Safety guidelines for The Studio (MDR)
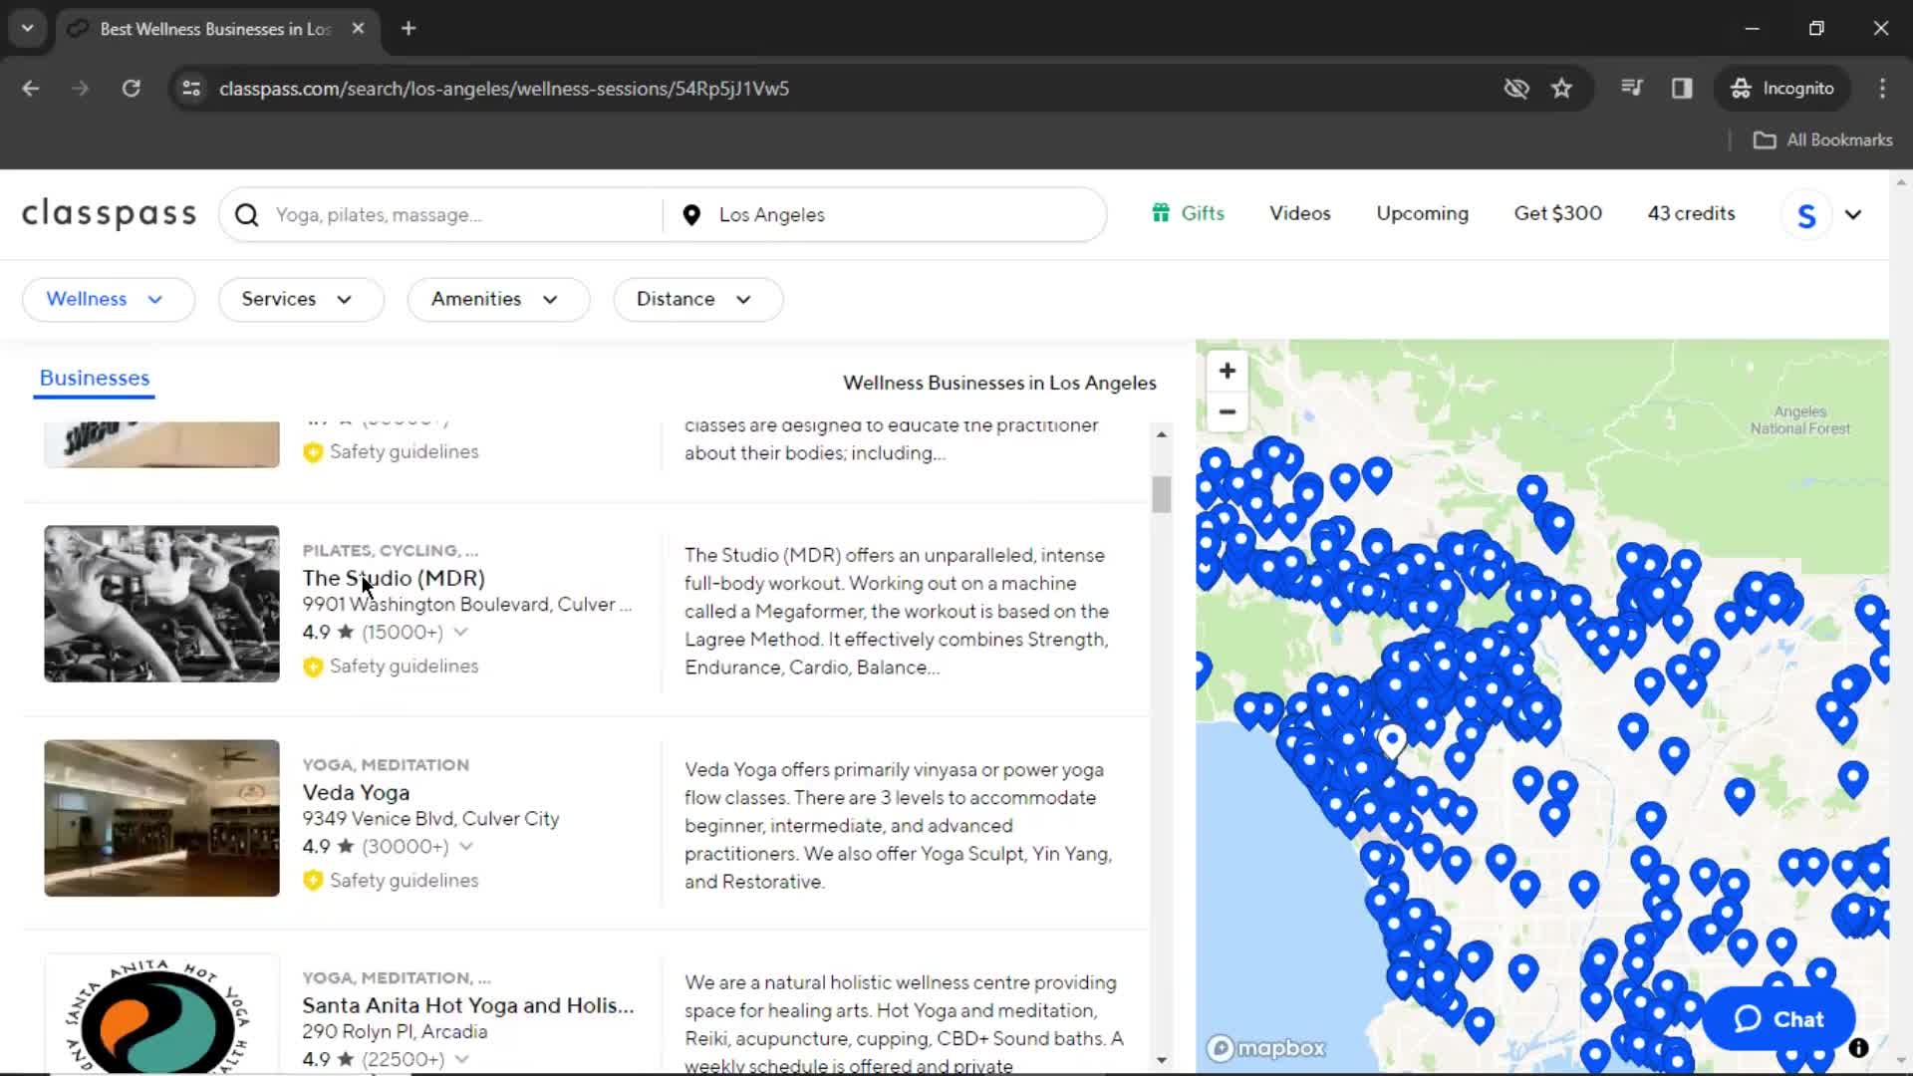 coord(391,667)
